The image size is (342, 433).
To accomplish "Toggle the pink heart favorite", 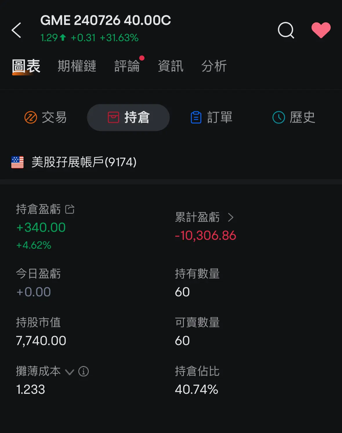I will tap(321, 30).
